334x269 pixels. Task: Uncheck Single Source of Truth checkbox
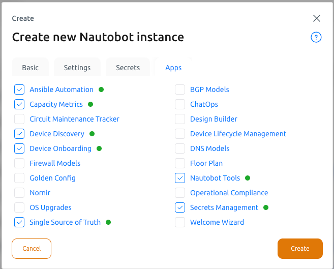click(19, 222)
